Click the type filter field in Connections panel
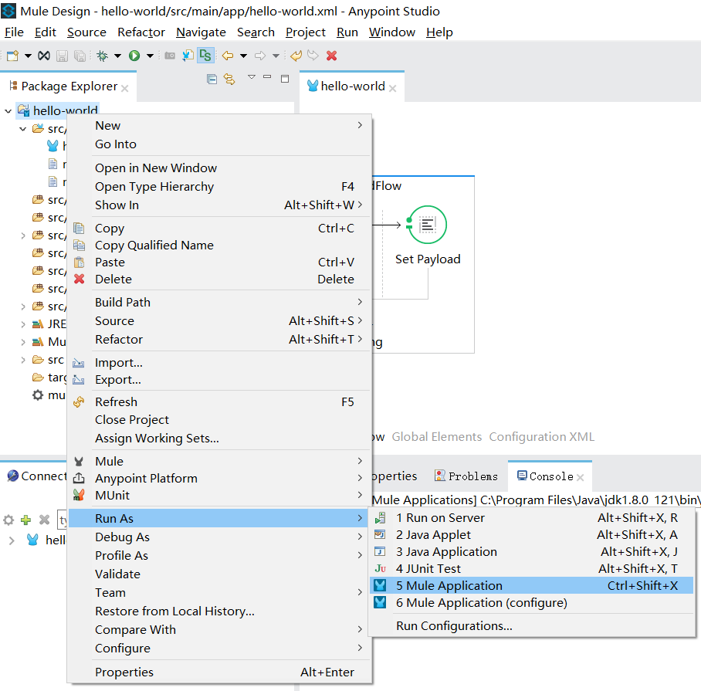The height and width of the screenshot is (691, 701). click(x=62, y=520)
